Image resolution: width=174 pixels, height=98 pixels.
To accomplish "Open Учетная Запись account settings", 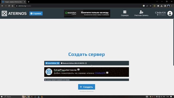I will point(141,13).
